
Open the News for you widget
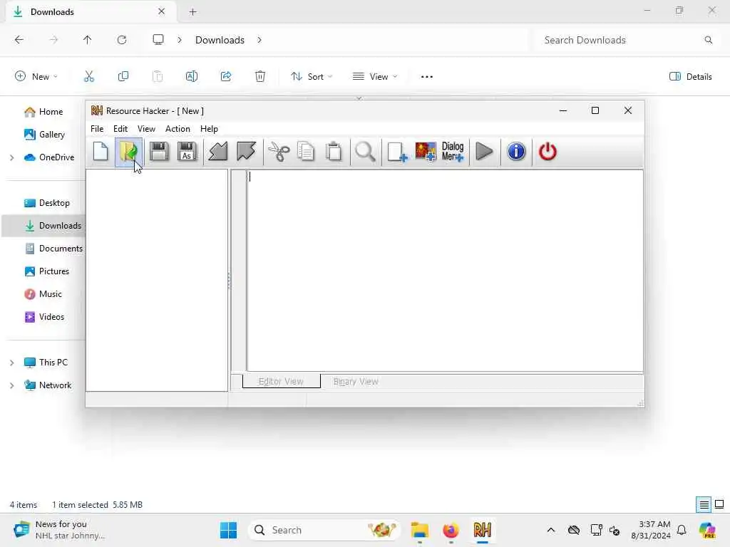click(x=59, y=530)
